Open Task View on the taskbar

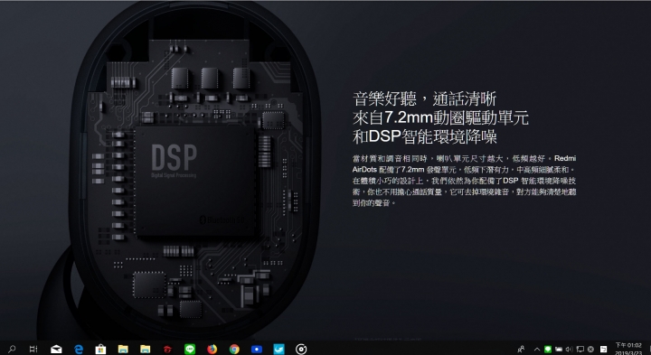pyautogui.click(x=33, y=350)
